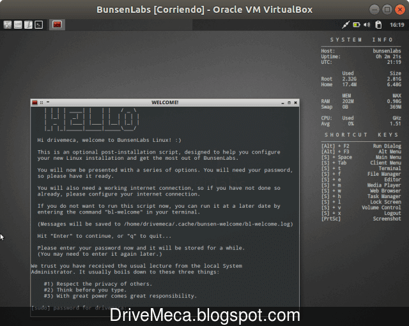Click the WELCOME! title bar text

(165, 102)
